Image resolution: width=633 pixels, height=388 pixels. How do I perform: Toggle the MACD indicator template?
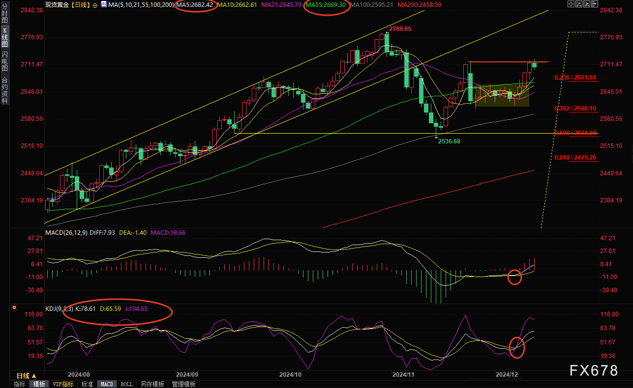107,384
